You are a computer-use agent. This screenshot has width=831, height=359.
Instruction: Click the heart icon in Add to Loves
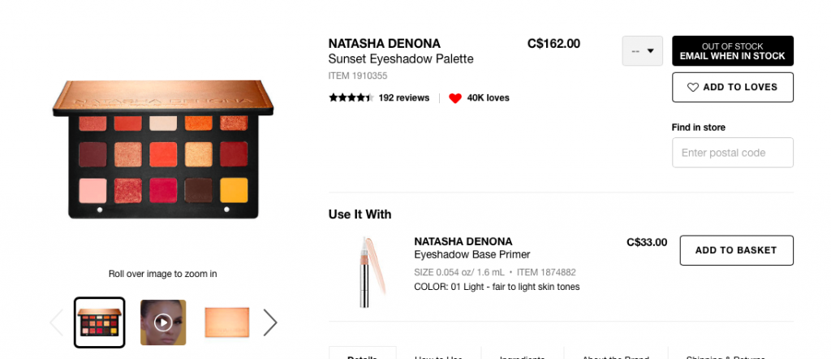click(x=693, y=88)
